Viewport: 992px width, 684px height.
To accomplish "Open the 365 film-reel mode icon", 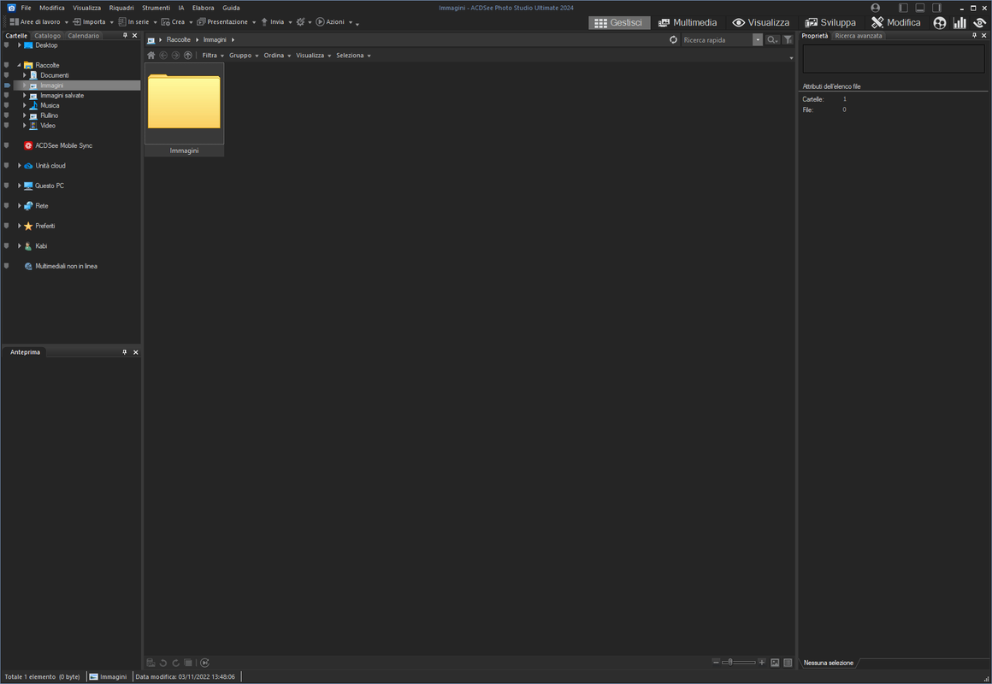I will (x=940, y=23).
